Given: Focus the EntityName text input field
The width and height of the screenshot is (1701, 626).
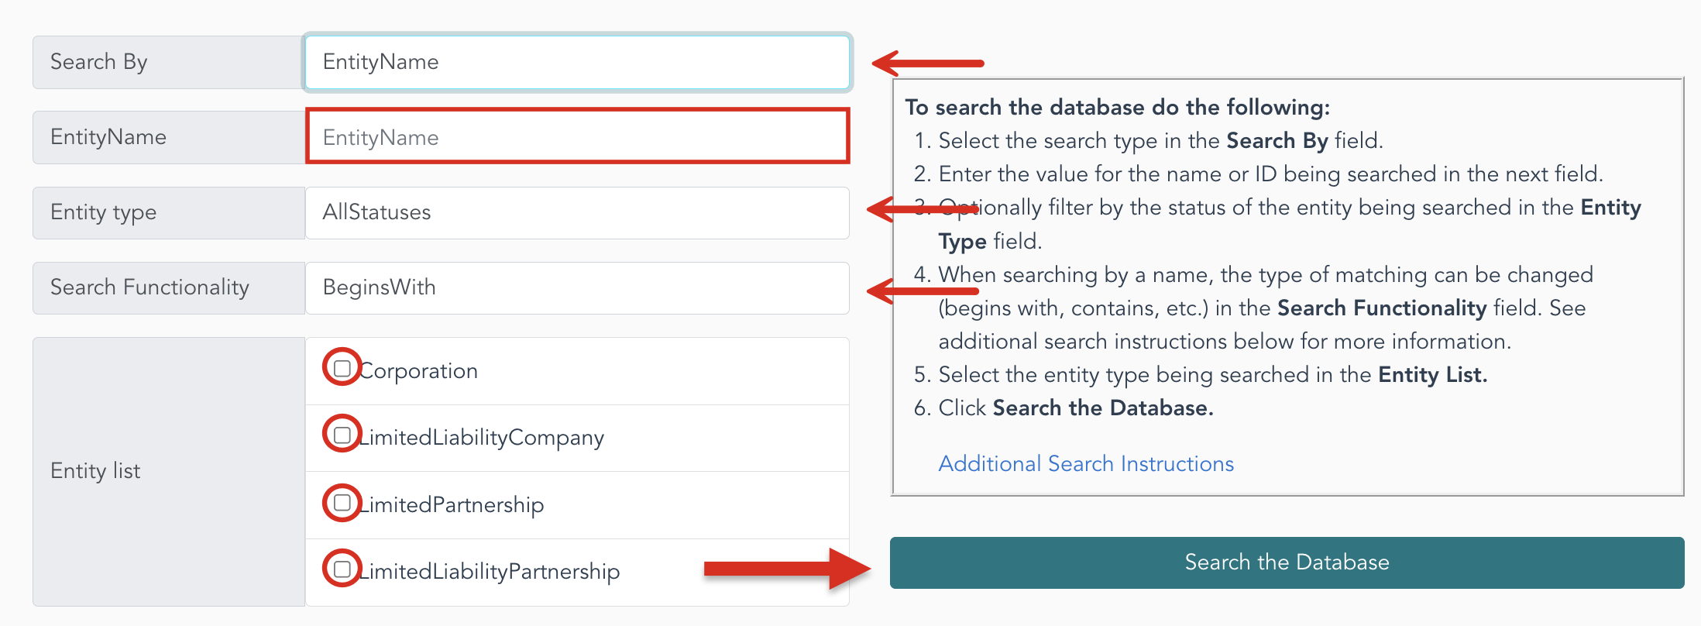Looking at the screenshot, I should [x=578, y=137].
